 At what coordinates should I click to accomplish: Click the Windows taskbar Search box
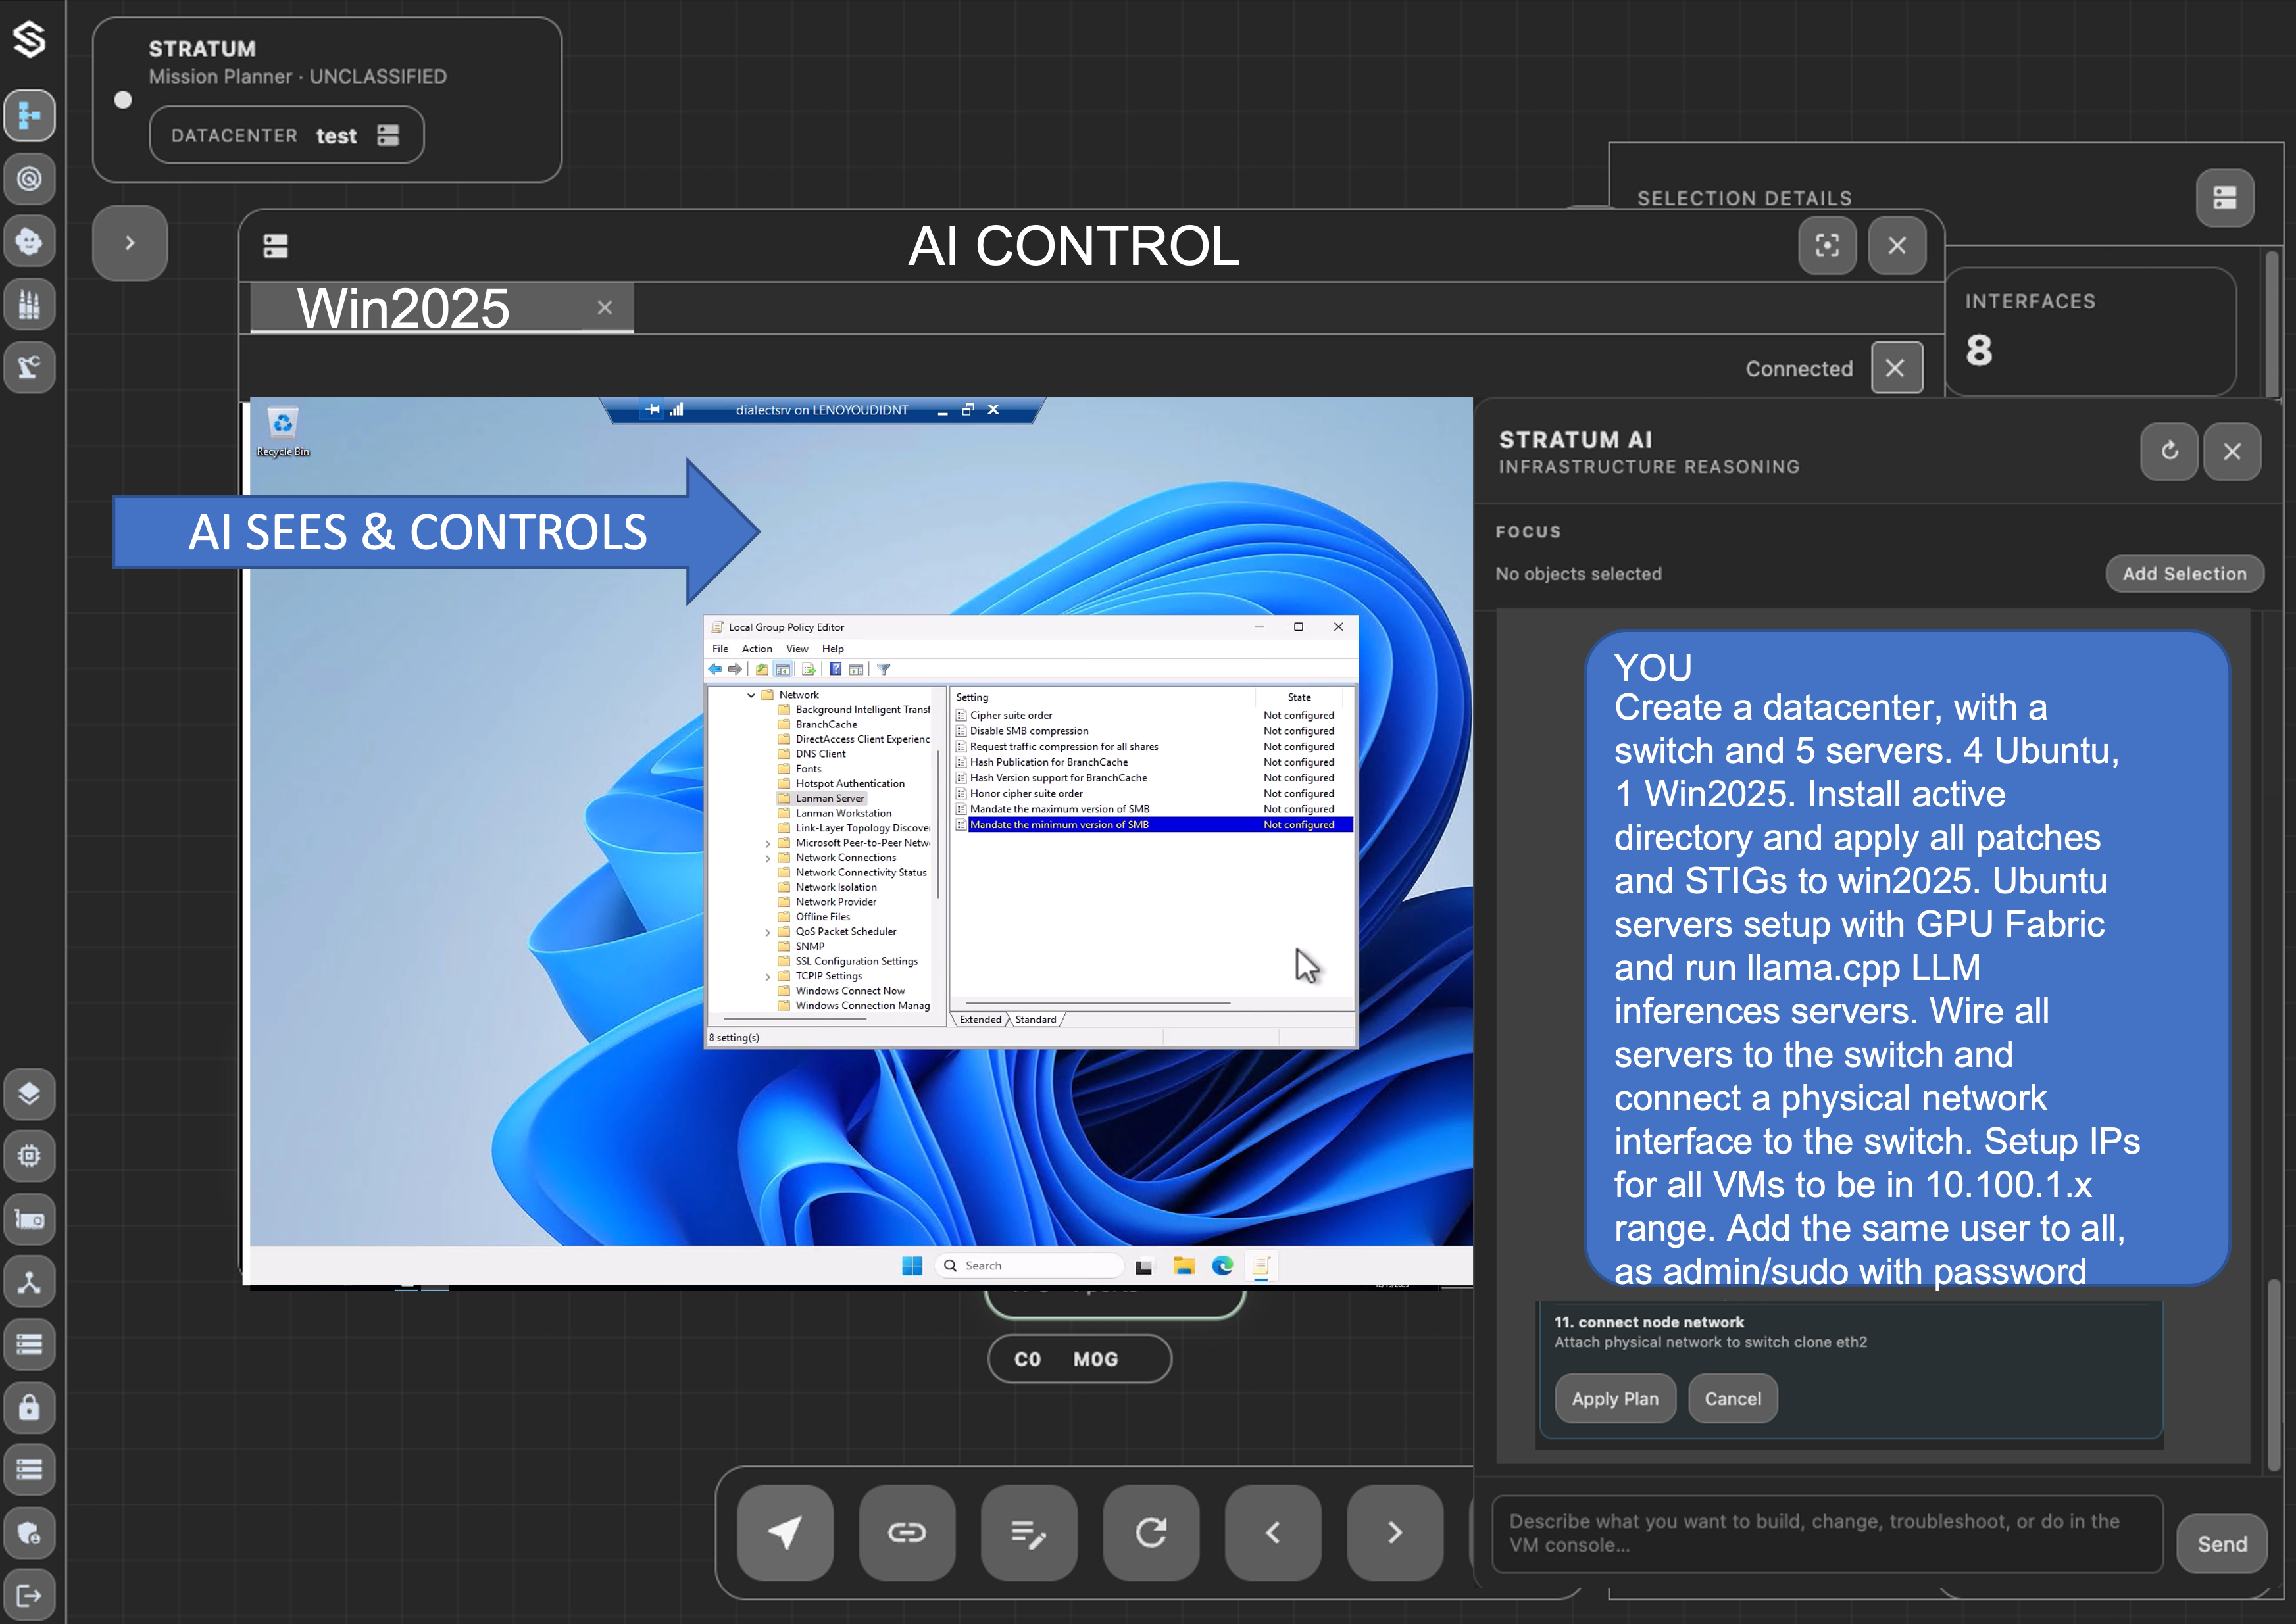pos(1029,1266)
